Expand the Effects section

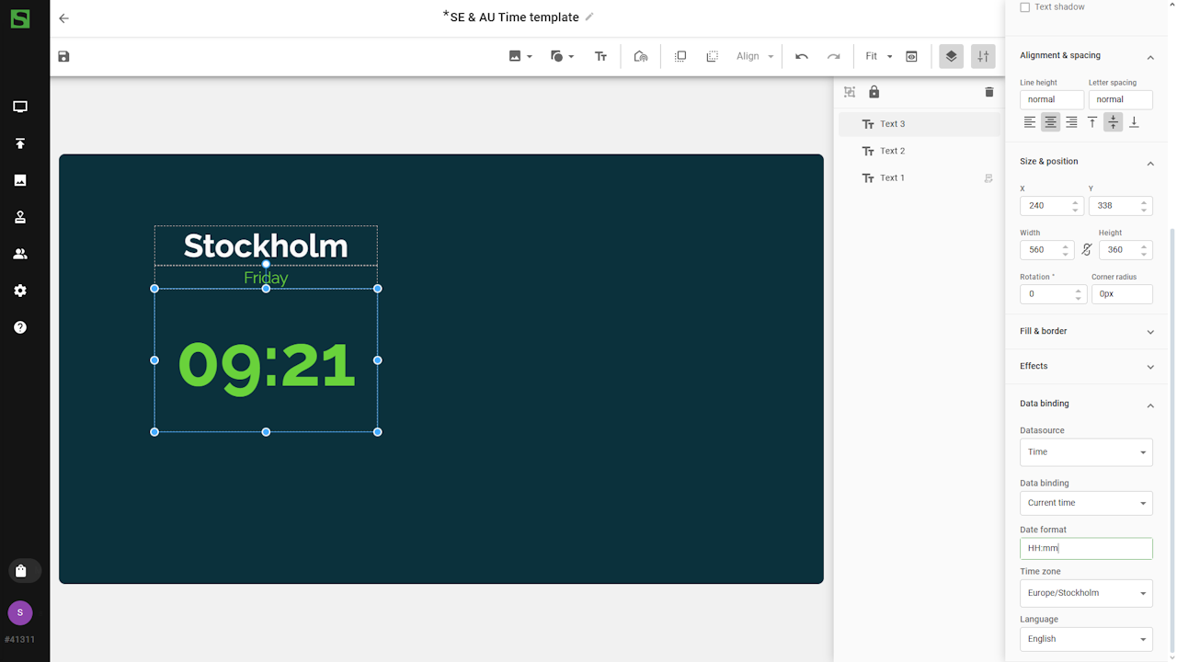click(1085, 366)
